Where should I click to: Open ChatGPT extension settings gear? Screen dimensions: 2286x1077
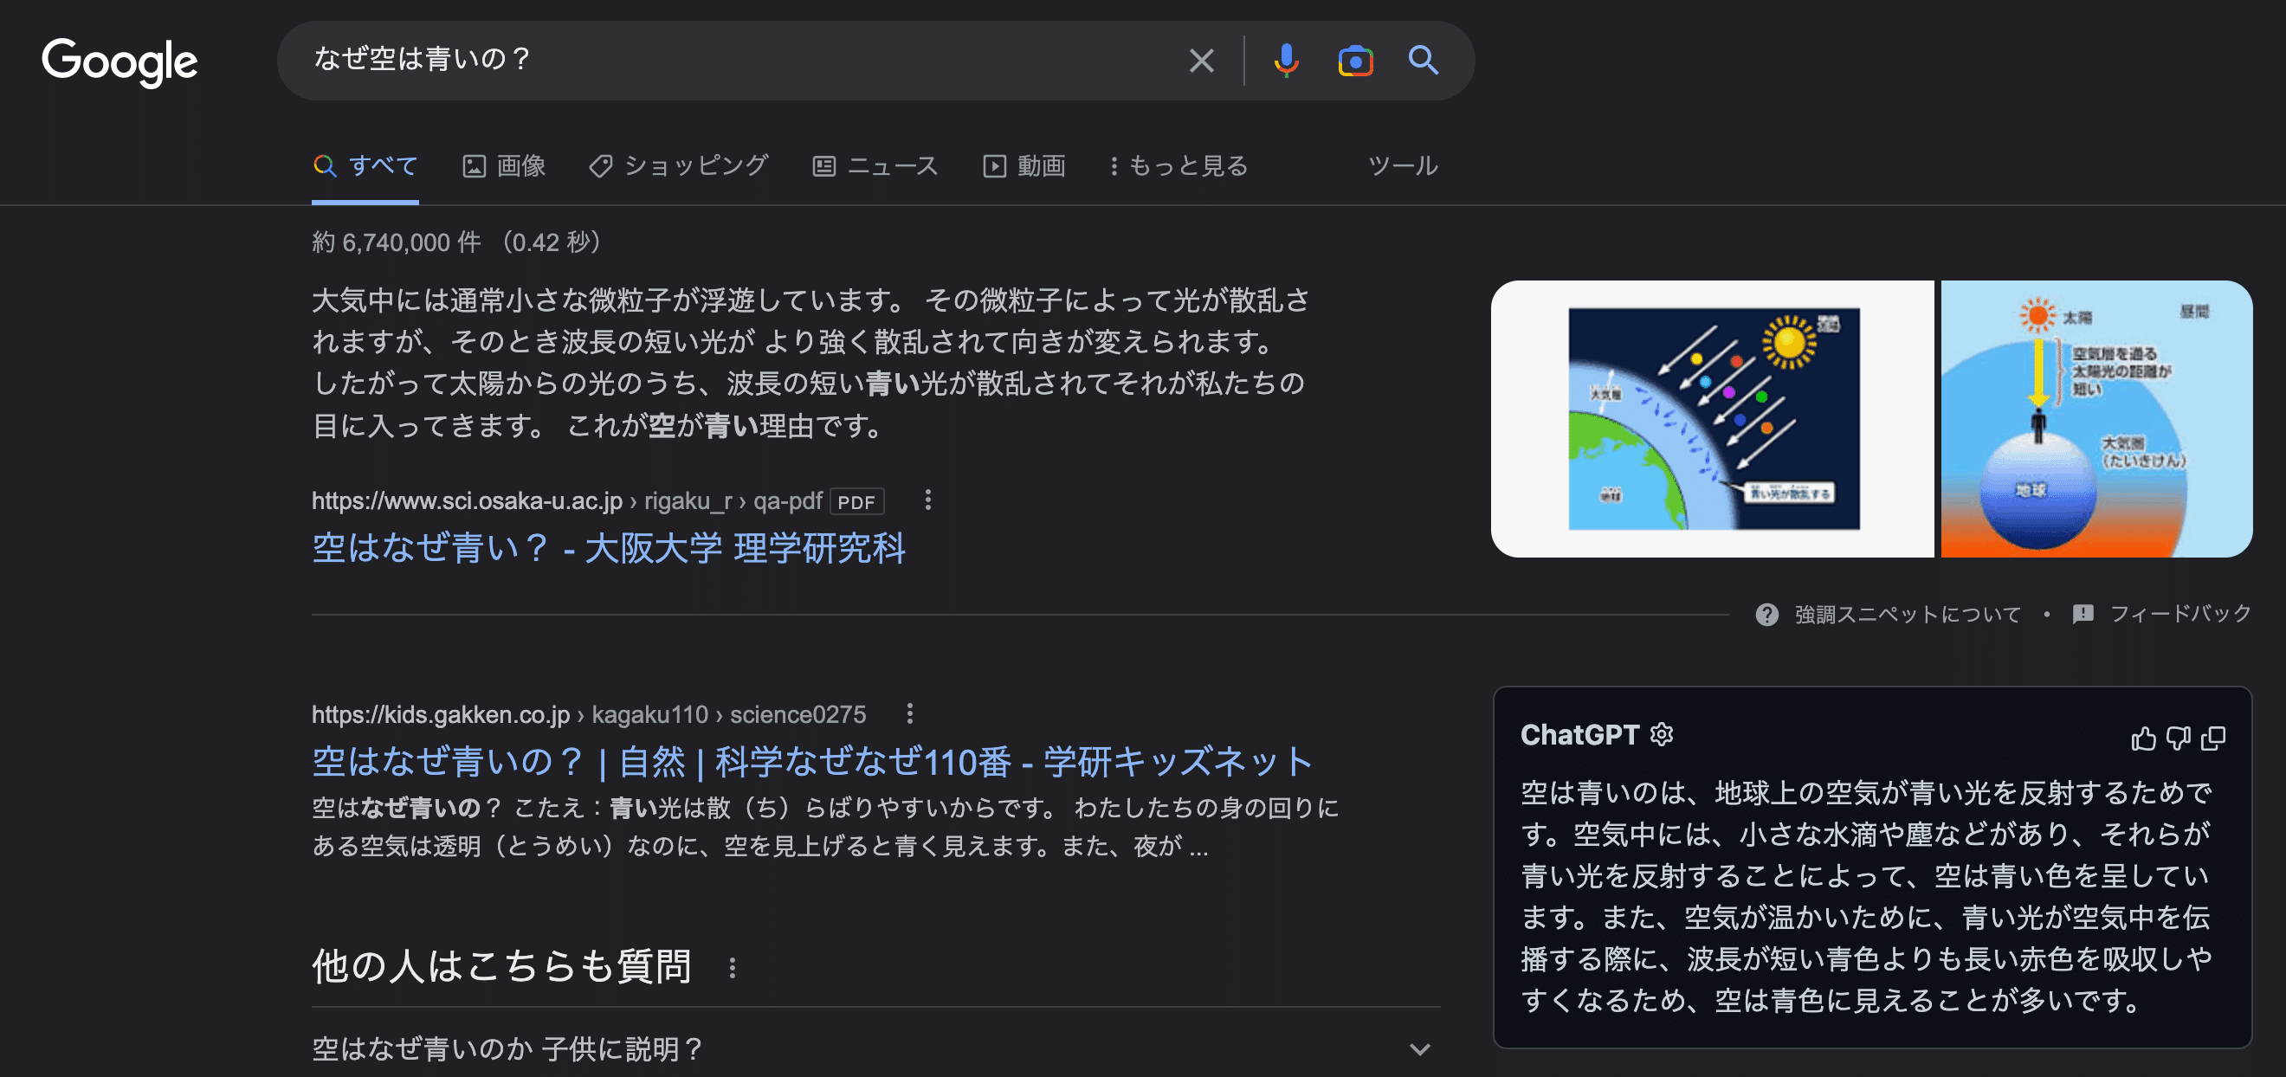1662,734
